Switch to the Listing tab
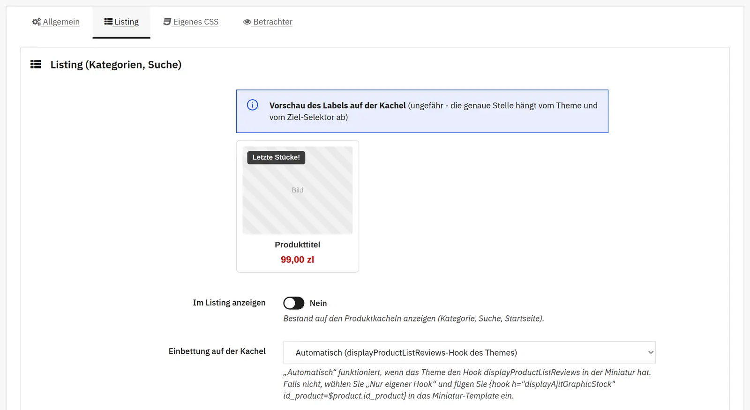 [121, 22]
